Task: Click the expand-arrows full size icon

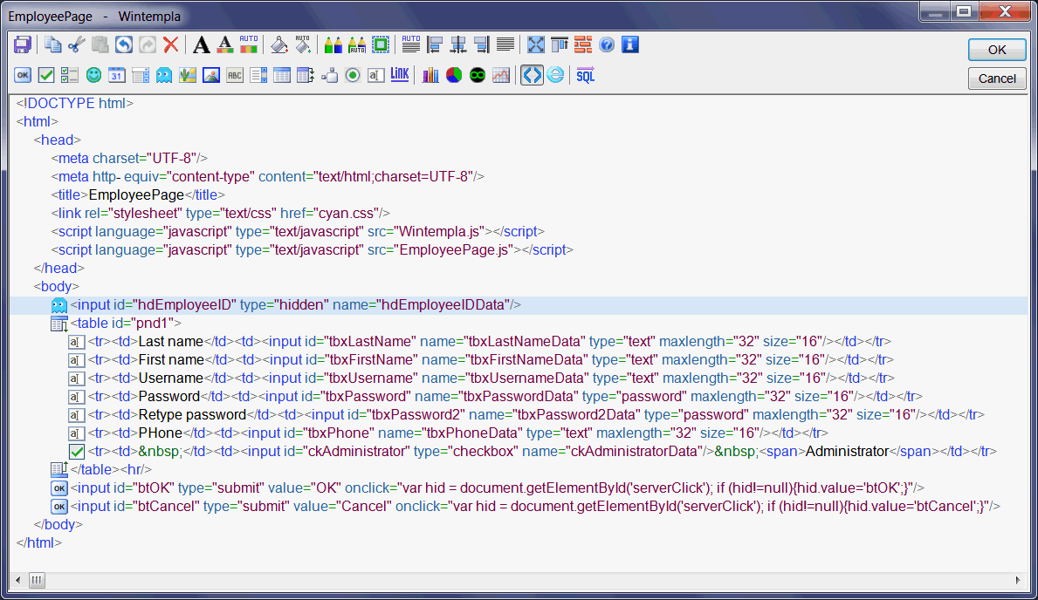Action: pyautogui.click(x=535, y=45)
